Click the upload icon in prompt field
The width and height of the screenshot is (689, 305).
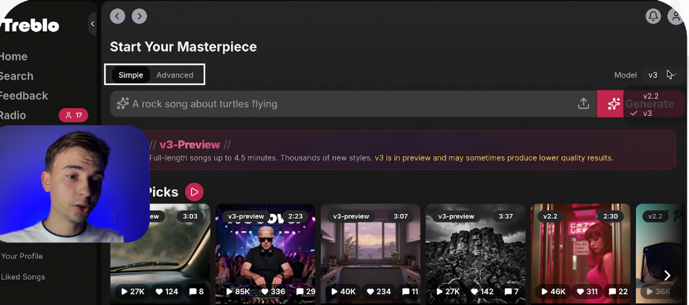point(583,103)
